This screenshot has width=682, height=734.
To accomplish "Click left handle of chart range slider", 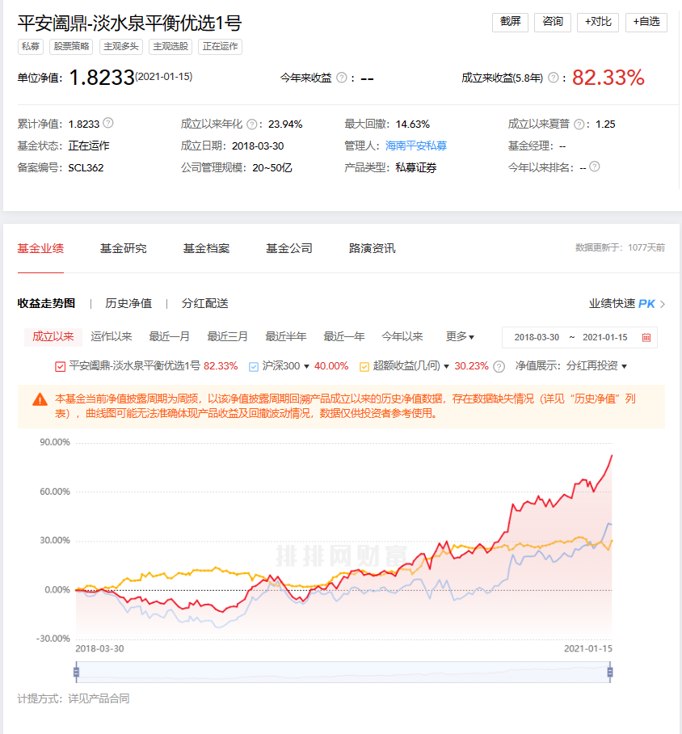I will pos(76,673).
